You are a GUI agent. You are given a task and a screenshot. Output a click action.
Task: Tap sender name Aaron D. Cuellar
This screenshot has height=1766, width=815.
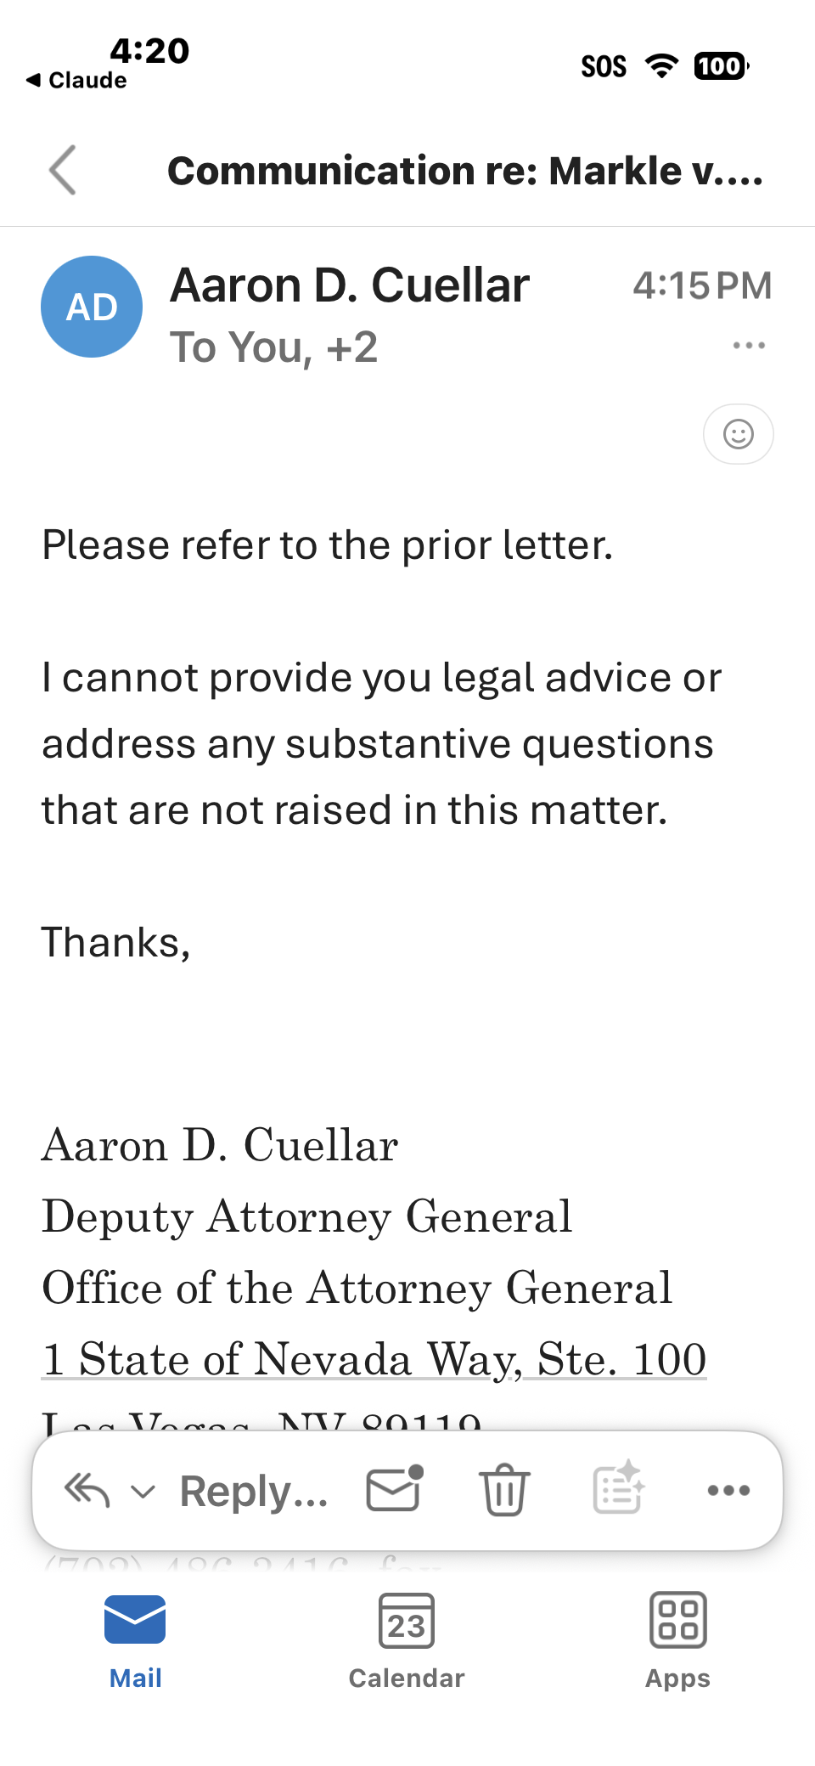[350, 285]
